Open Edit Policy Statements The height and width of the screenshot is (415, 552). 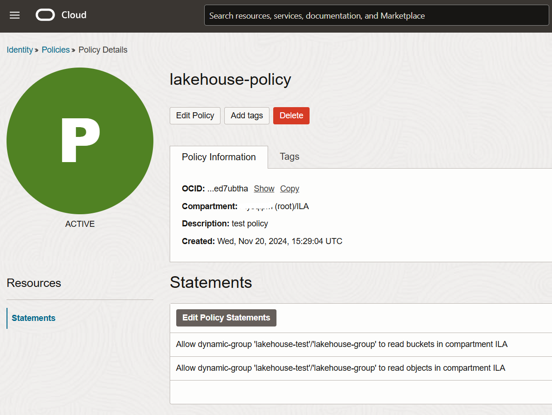click(x=226, y=318)
